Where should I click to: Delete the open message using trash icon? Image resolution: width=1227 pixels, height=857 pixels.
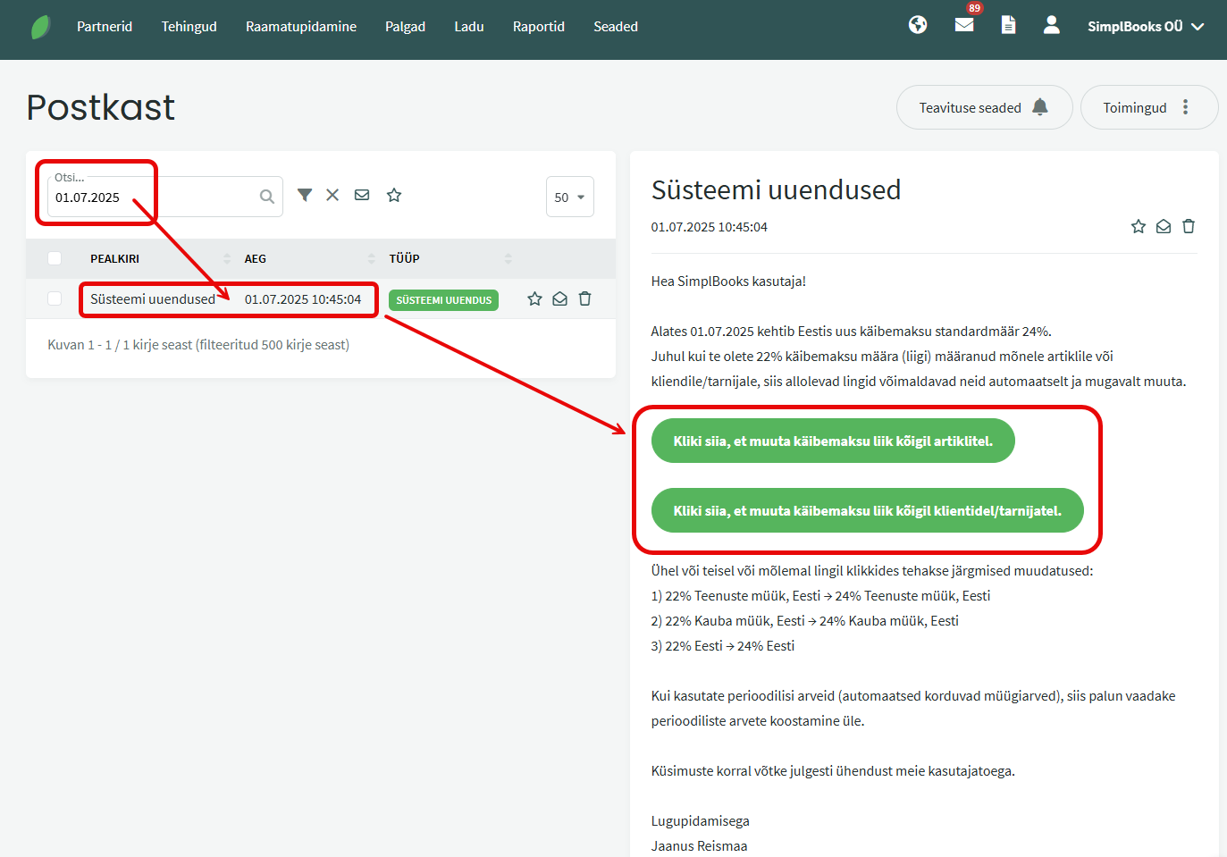click(1189, 227)
